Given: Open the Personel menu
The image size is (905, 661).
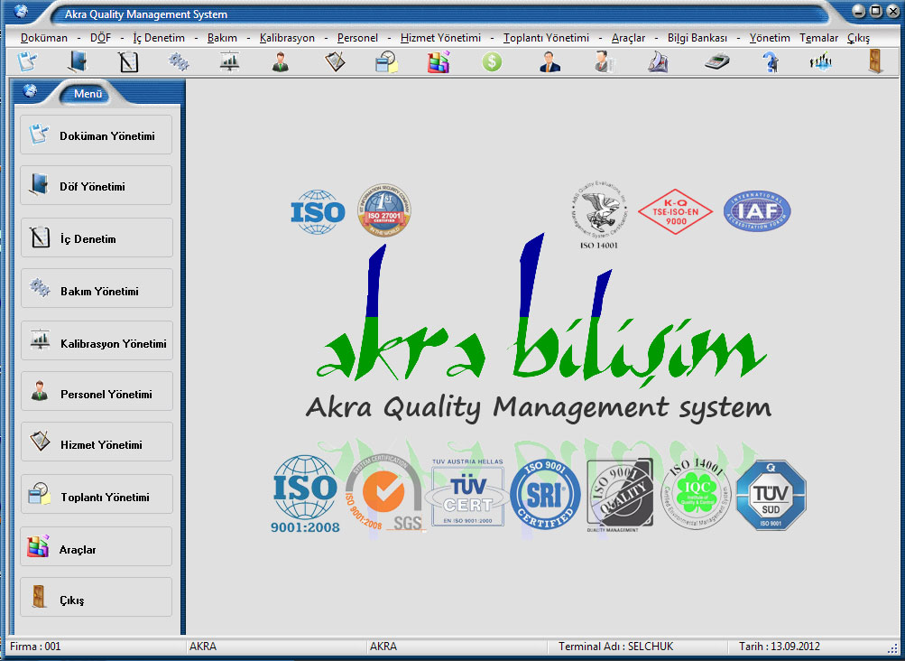Looking at the screenshot, I should pos(357,38).
